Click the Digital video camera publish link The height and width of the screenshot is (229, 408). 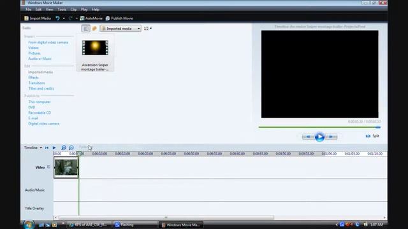44,123
